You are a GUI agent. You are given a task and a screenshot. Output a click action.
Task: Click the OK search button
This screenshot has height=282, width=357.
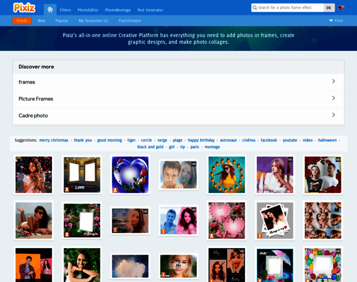[x=329, y=8]
